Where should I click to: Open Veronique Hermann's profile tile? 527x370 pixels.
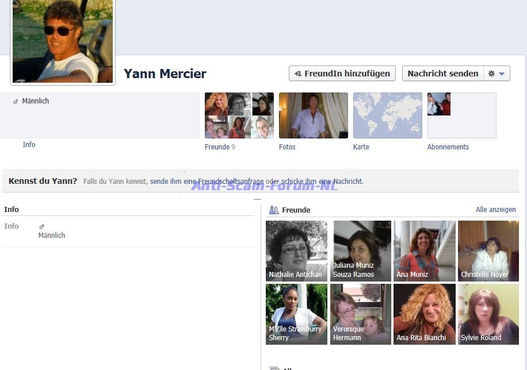click(360, 314)
